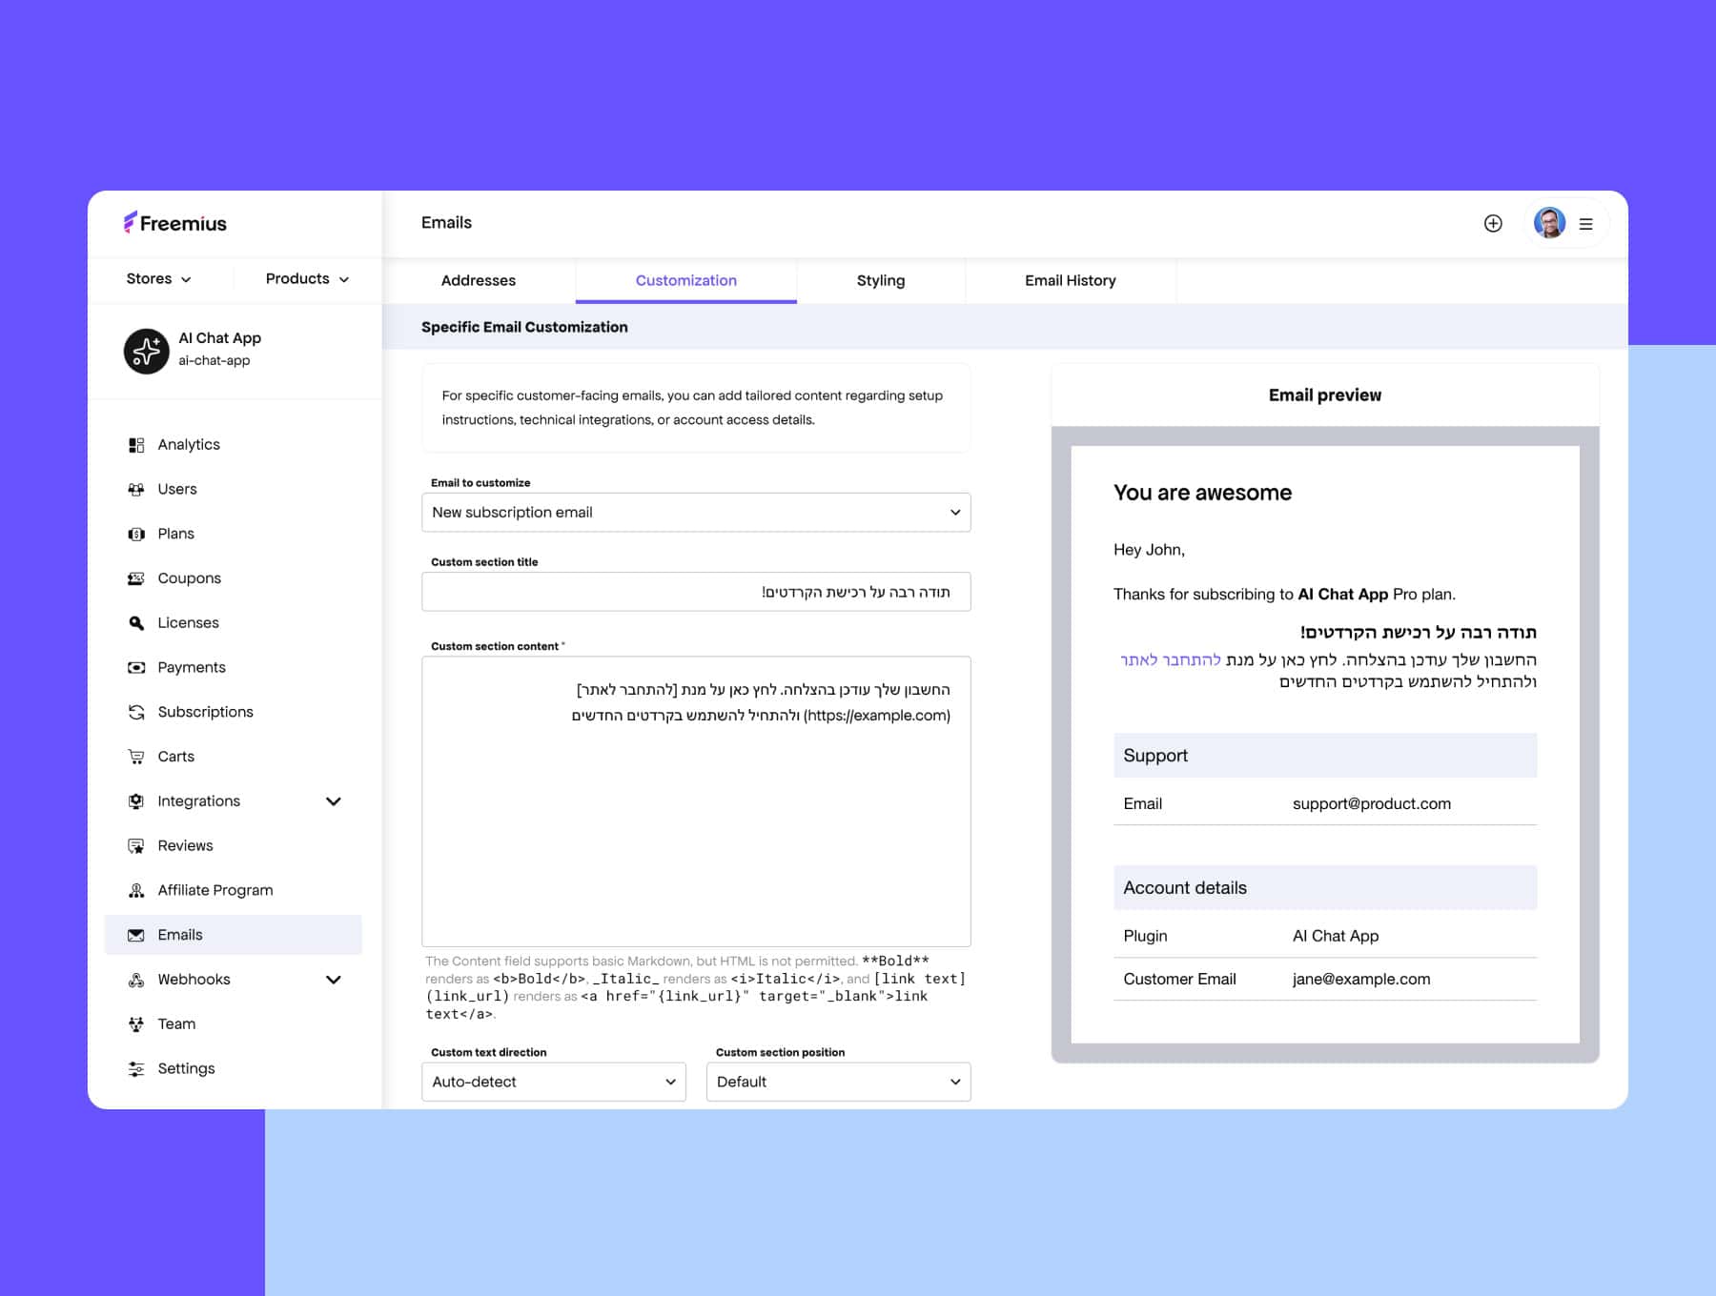Click the Webhooks icon in sidebar
This screenshot has height=1296, width=1716.
tap(136, 980)
